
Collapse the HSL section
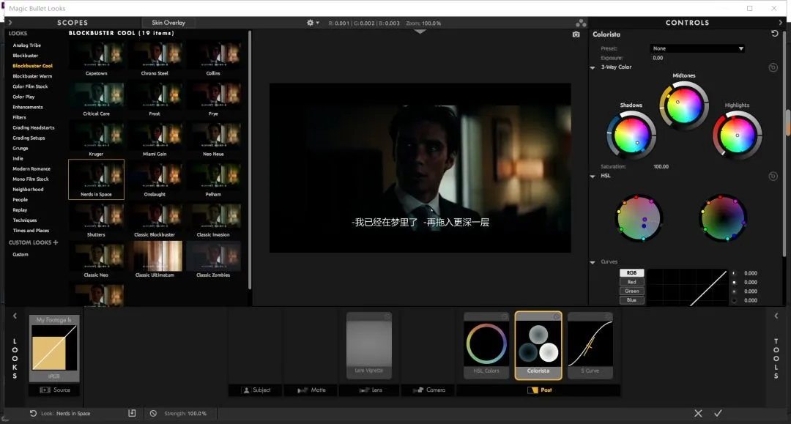[593, 176]
